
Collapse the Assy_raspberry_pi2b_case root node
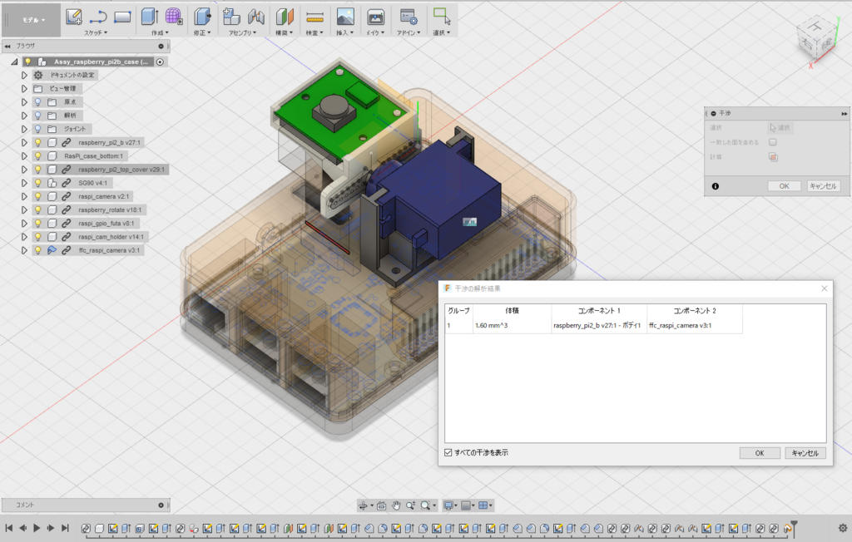pyautogui.click(x=14, y=62)
